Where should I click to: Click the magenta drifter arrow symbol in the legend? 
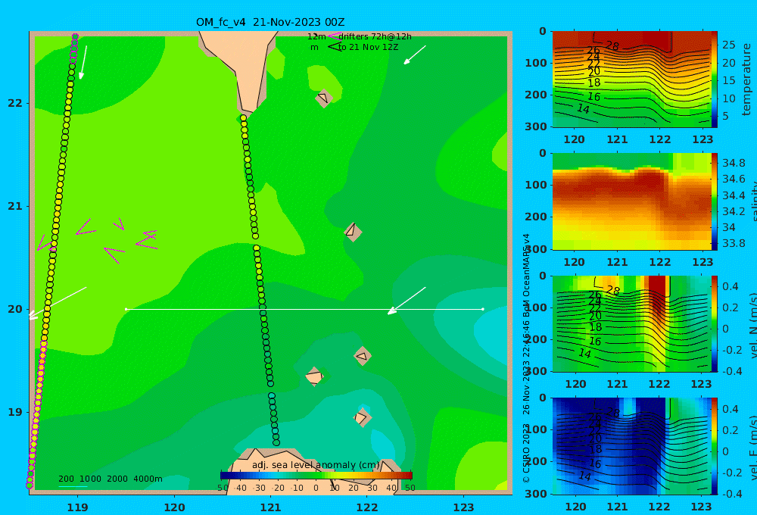334,36
